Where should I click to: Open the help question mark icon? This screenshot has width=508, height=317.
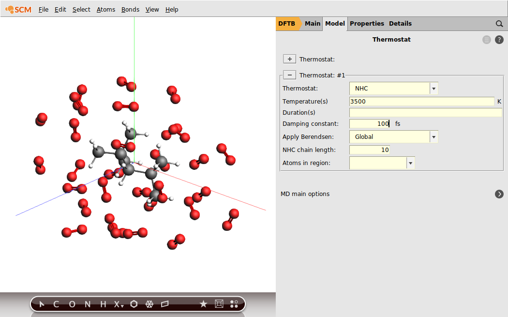[x=499, y=40]
